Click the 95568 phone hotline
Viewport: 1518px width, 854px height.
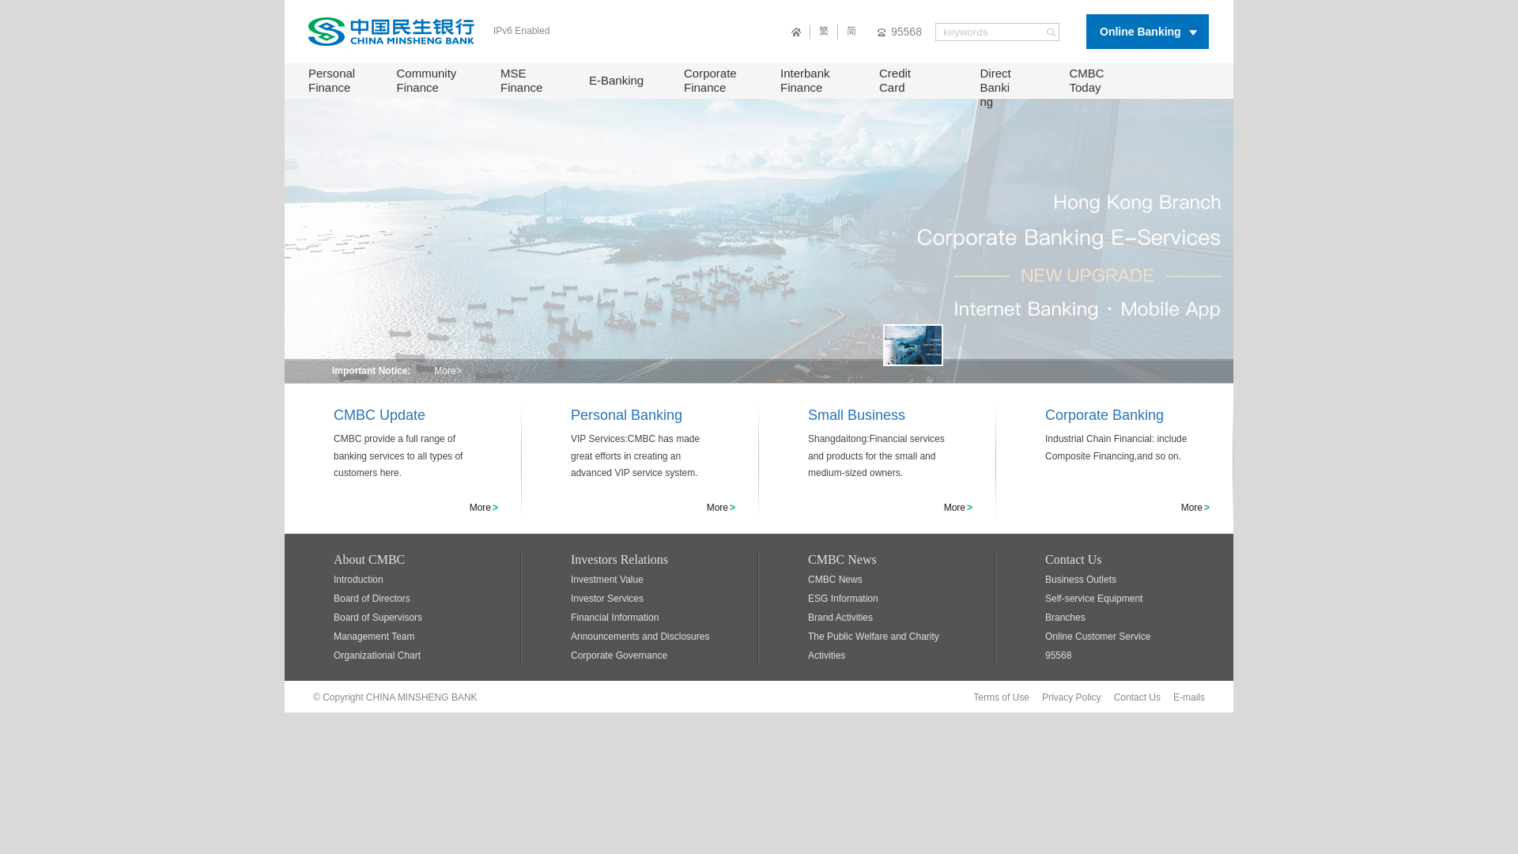[900, 32]
